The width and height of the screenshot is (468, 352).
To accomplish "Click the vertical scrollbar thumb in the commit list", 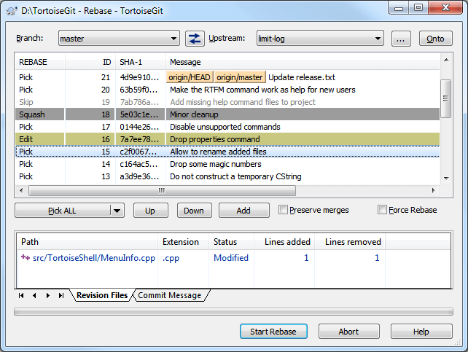I will 446,98.
